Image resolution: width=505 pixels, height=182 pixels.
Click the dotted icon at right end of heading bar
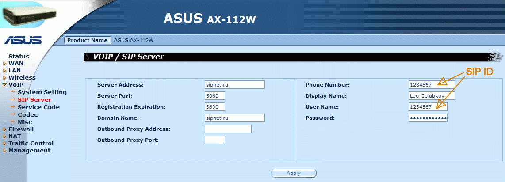pyautogui.click(x=495, y=57)
